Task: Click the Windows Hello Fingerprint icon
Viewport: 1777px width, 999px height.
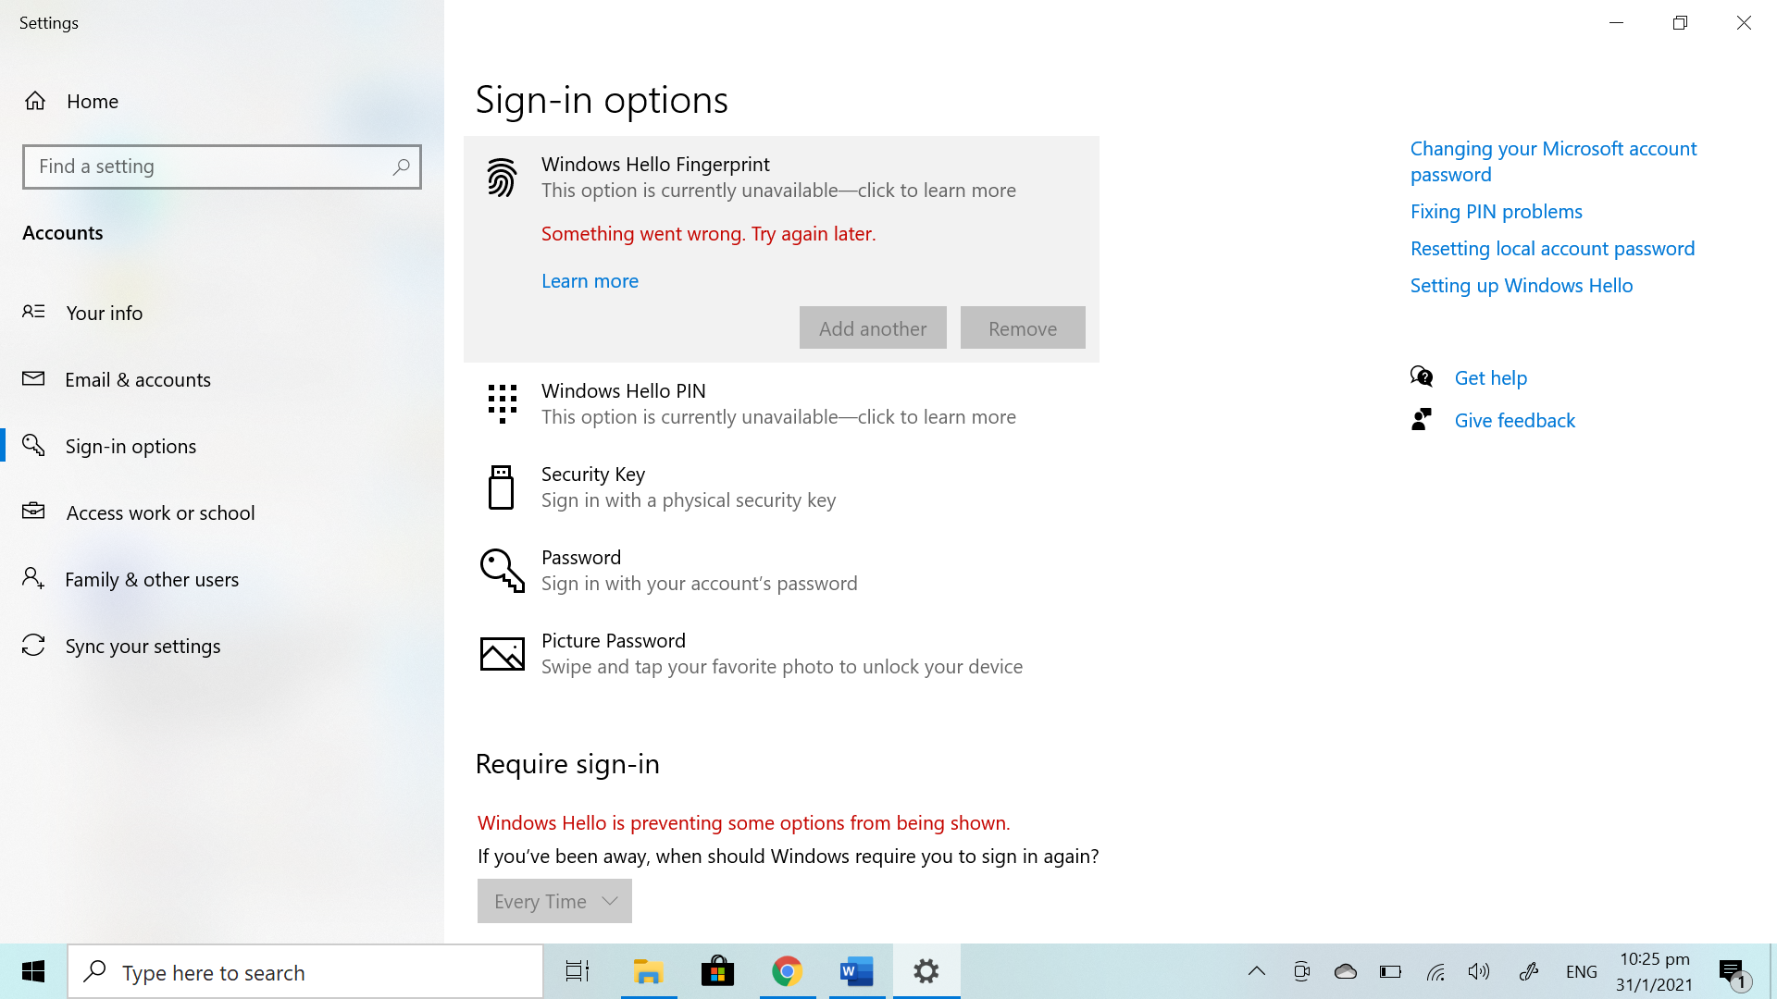Action: [x=502, y=177]
